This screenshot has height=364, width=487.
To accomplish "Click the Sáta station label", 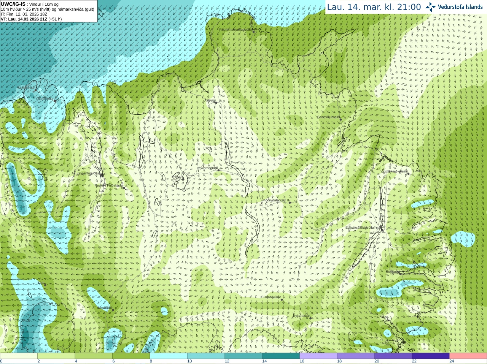I will (x=41, y=283).
